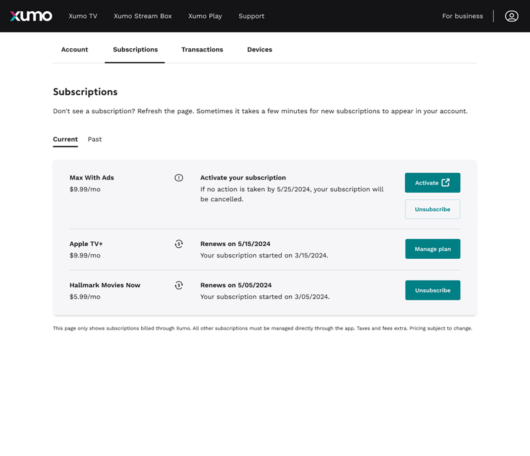Viewport: 530px width, 456px height.
Task: Manage the Apple TV+ plan
Action: [x=433, y=249]
